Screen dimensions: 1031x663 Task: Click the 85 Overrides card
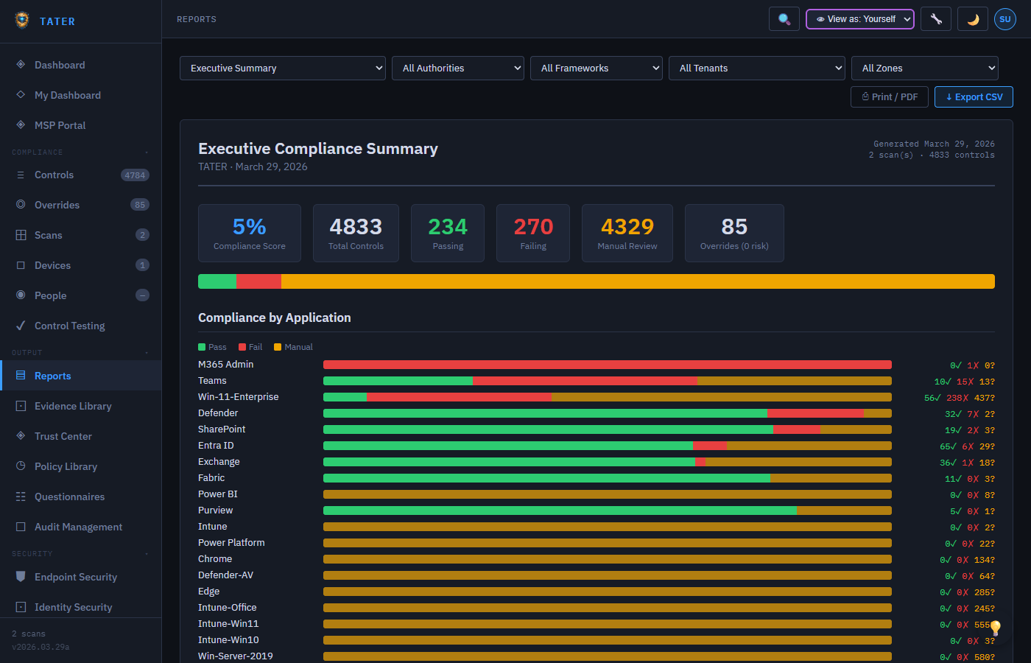click(734, 234)
